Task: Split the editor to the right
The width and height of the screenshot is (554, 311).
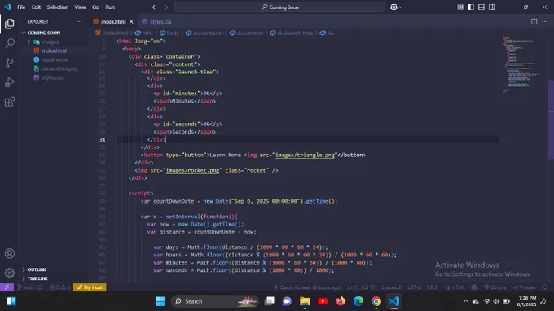Action: [x=534, y=21]
